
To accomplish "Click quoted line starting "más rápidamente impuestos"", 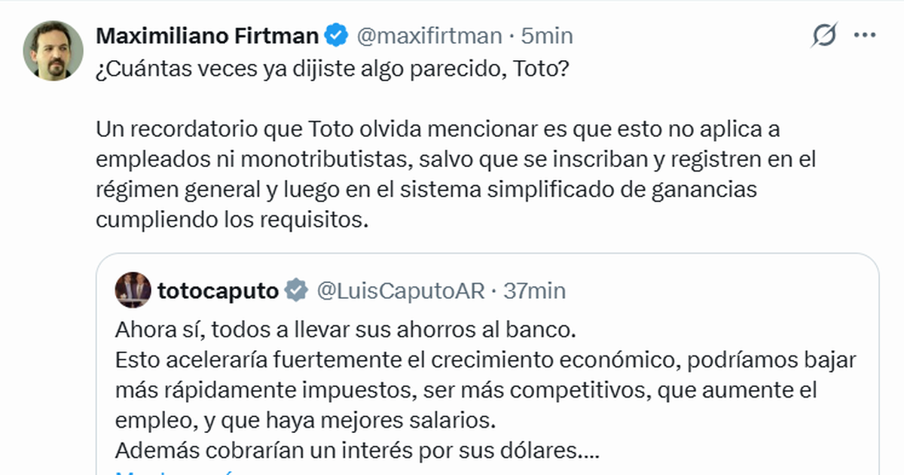I will click(x=466, y=391).
